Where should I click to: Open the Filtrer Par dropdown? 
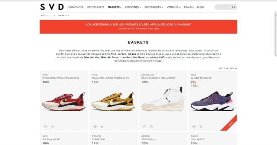pyautogui.click(x=228, y=68)
